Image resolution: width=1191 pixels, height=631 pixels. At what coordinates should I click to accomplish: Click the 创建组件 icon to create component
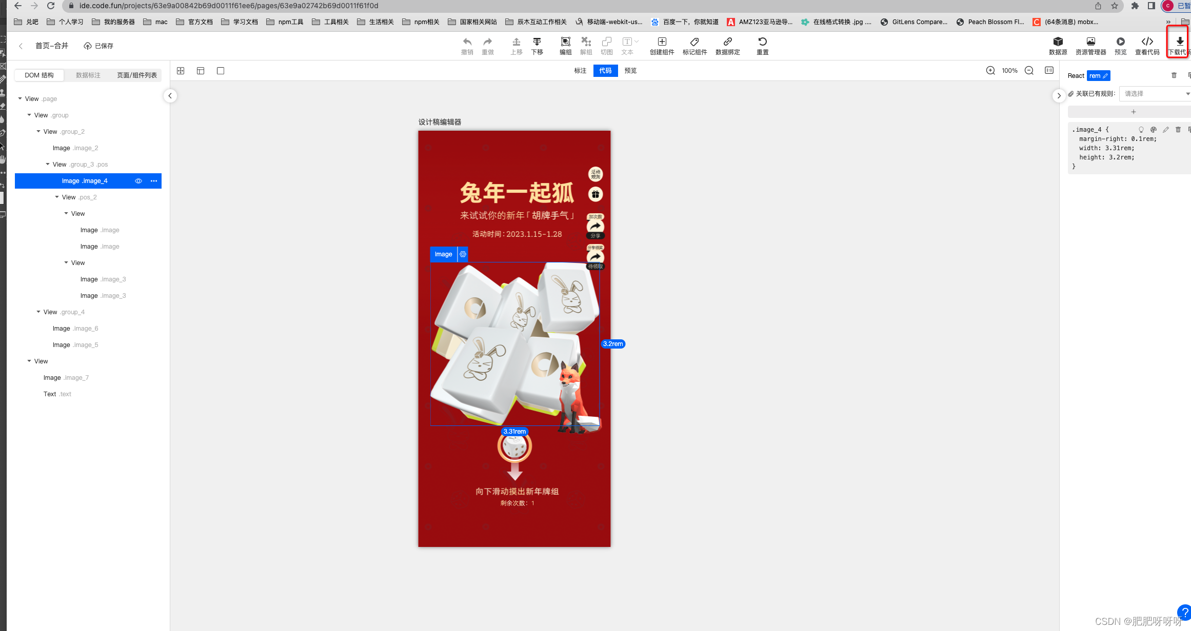[662, 45]
